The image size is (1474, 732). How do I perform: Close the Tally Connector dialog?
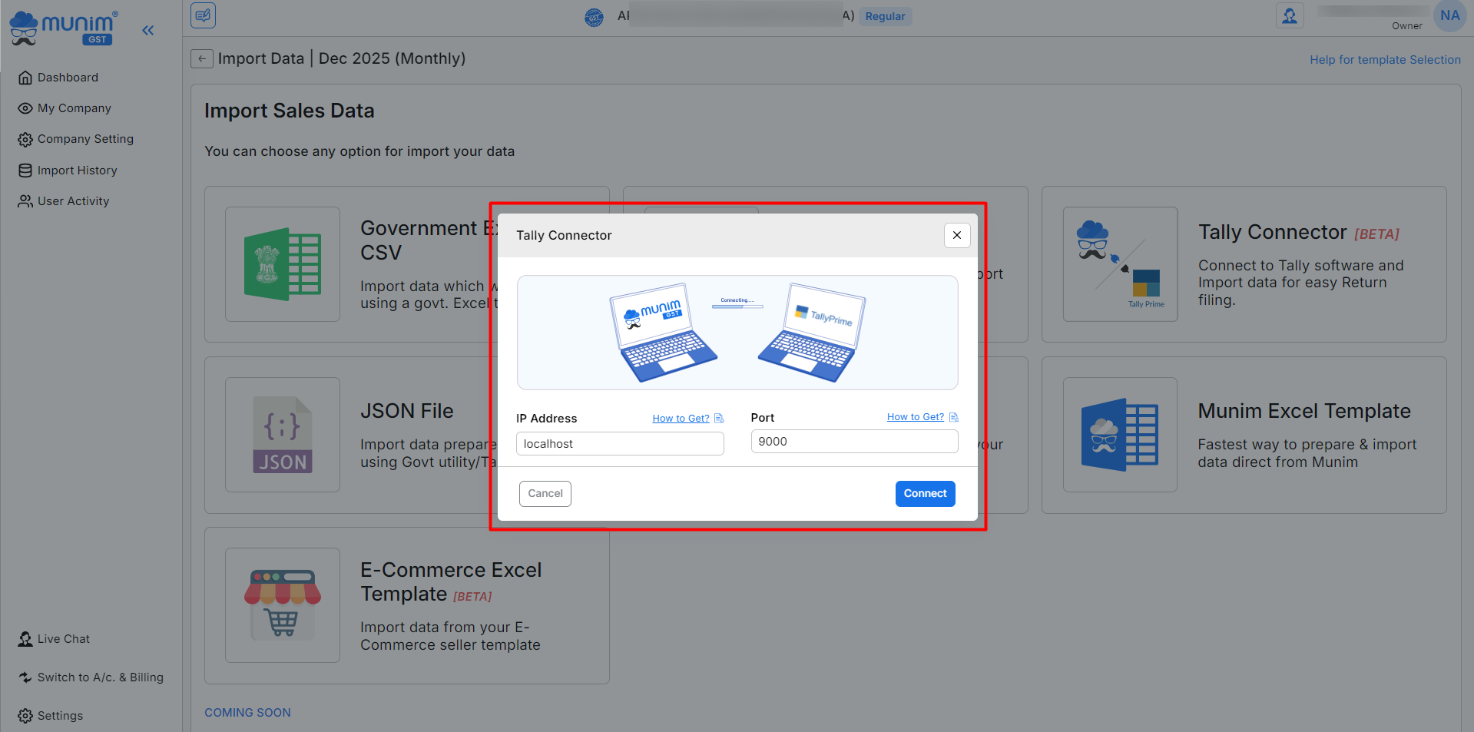pos(956,235)
